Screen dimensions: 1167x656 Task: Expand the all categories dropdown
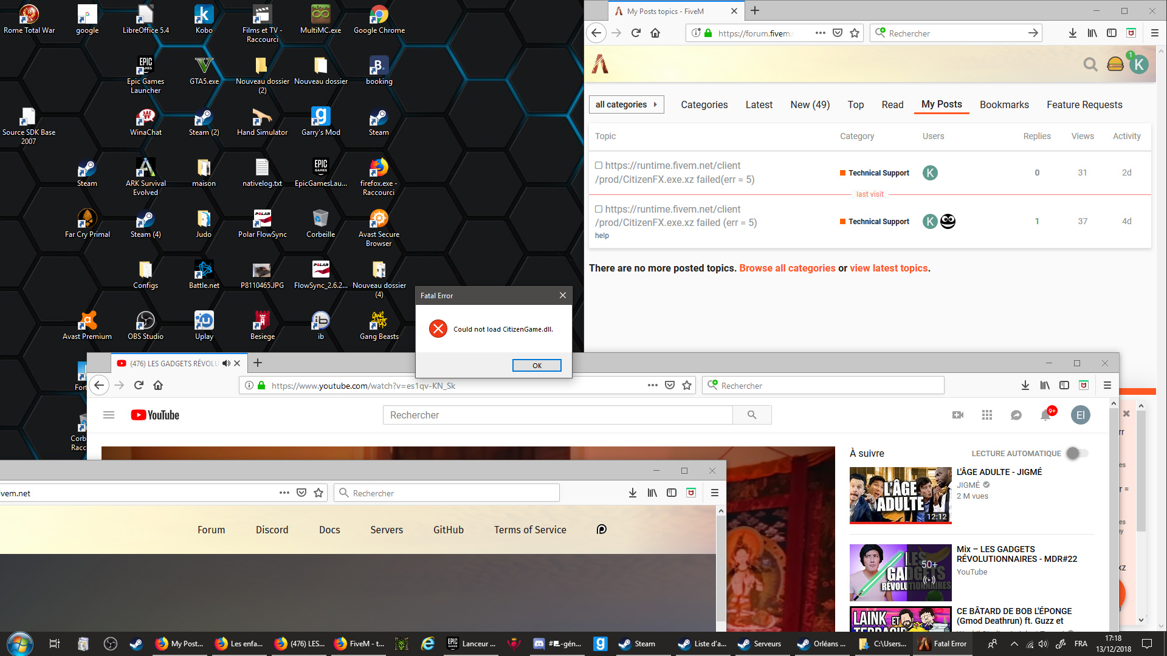coord(626,104)
